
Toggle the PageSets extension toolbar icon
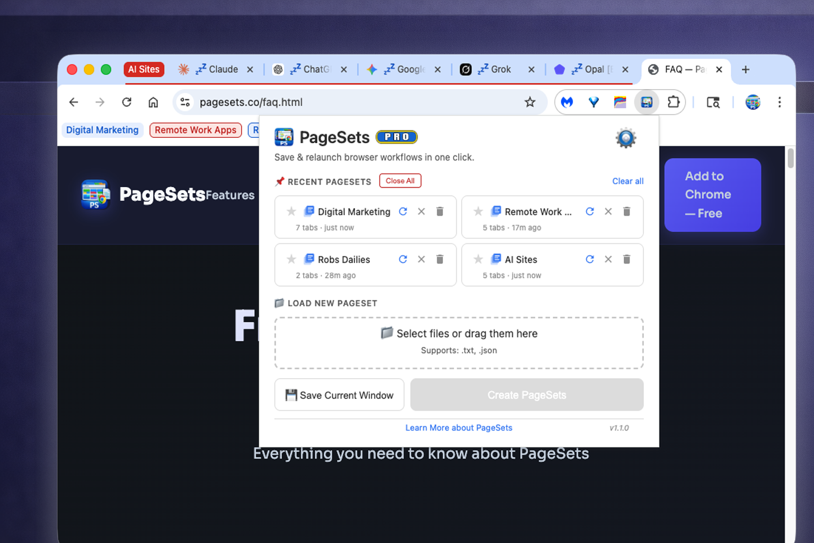point(647,102)
